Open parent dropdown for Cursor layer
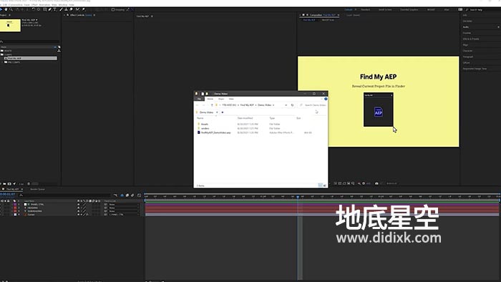 124,215
